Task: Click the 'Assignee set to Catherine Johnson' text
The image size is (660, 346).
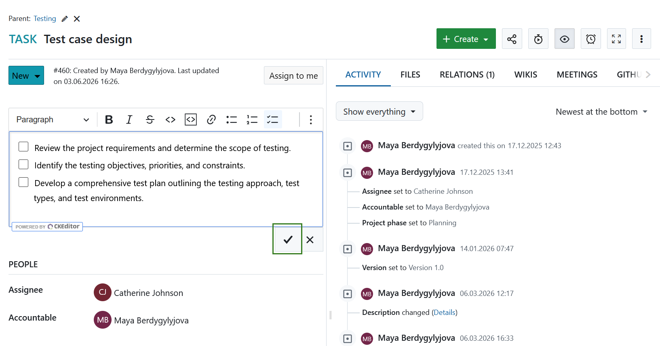Action: [418, 191]
